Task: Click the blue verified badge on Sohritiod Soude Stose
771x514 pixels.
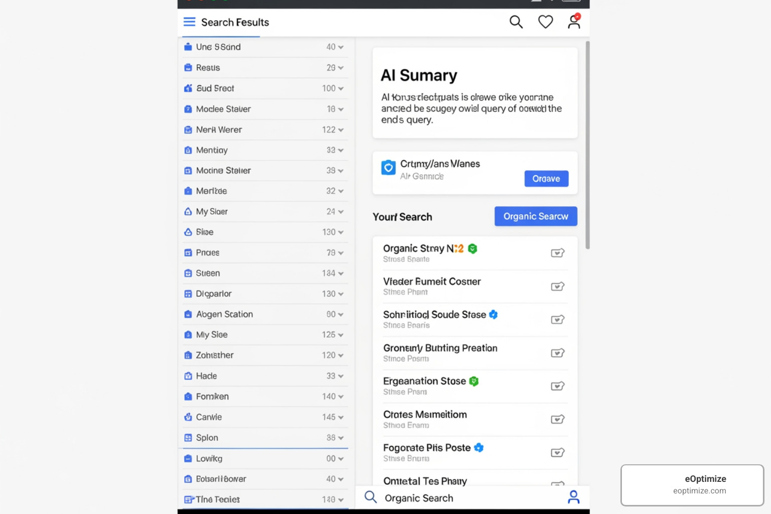Action: pos(493,314)
